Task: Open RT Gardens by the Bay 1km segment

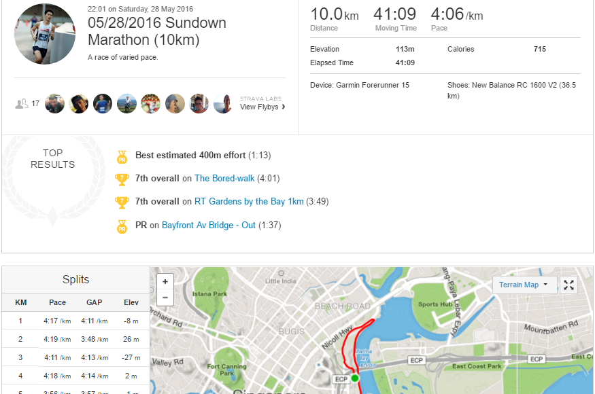Action: (x=249, y=201)
